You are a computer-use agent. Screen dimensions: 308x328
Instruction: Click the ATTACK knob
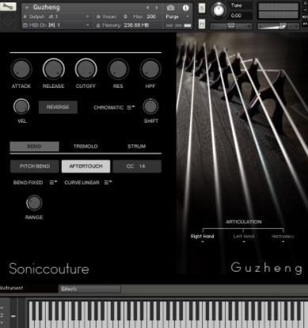(x=21, y=69)
